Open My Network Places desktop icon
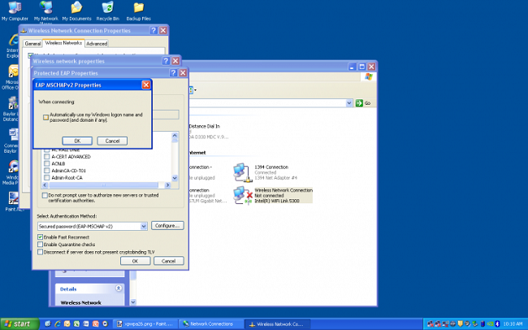528x330 pixels. point(45,11)
